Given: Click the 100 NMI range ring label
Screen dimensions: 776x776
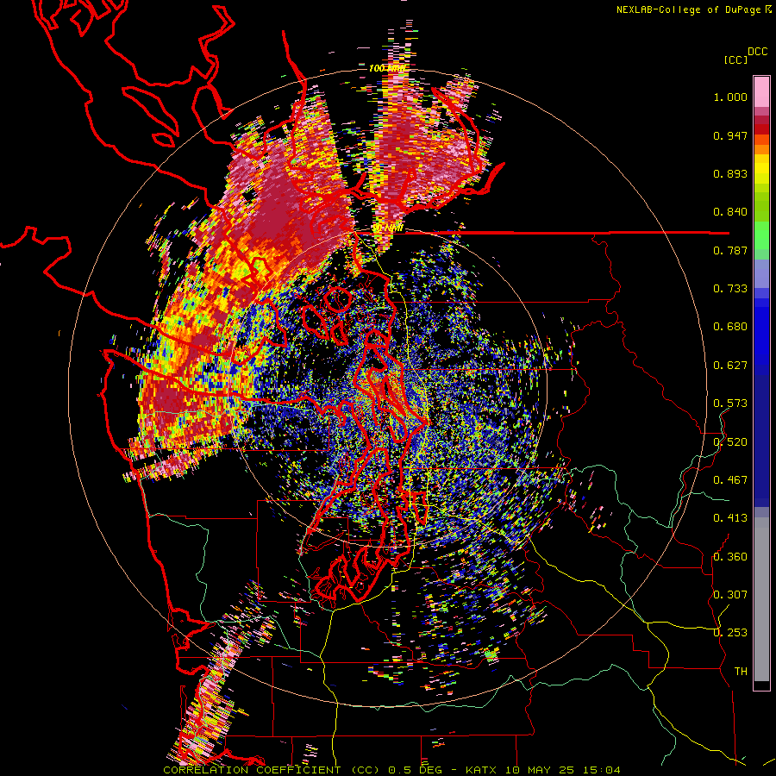Looking at the screenshot, I should pos(386,68).
